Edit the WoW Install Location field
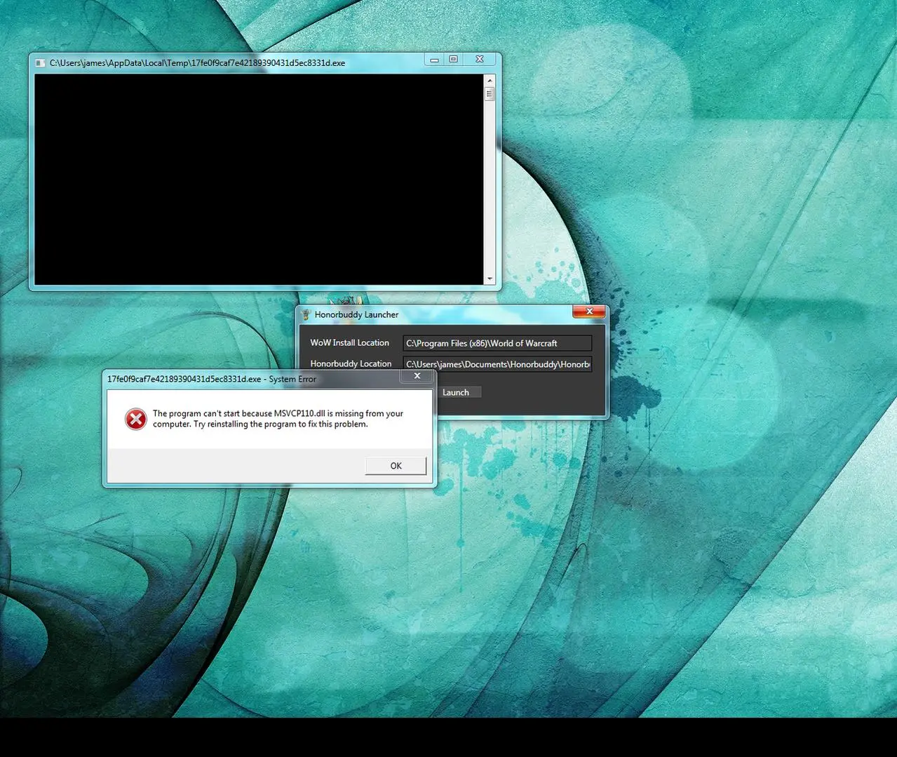This screenshot has width=897, height=757. click(497, 343)
